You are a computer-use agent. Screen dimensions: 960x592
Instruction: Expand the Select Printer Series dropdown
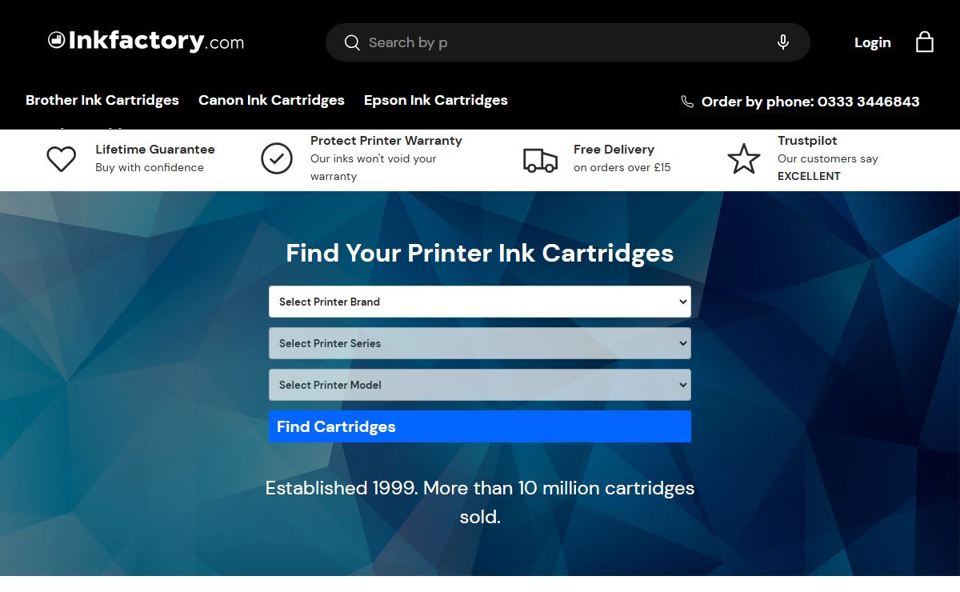[x=480, y=343]
